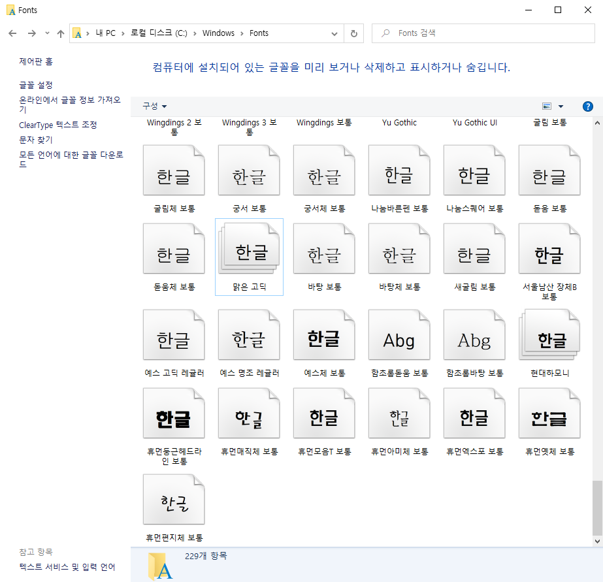Image resolution: width=603 pixels, height=582 pixels.
Task: Go forward with the forward arrow
Action: [31, 33]
